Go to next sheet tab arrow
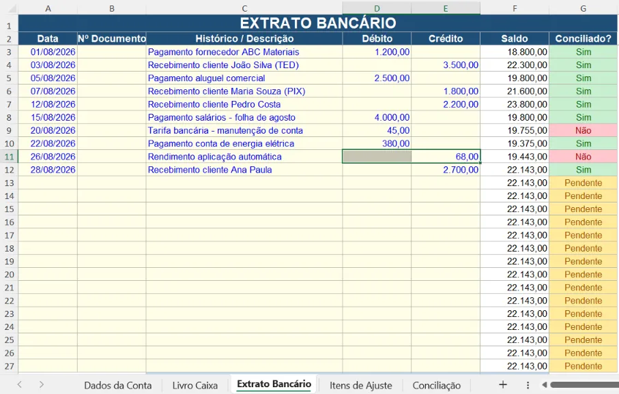 [x=42, y=384]
